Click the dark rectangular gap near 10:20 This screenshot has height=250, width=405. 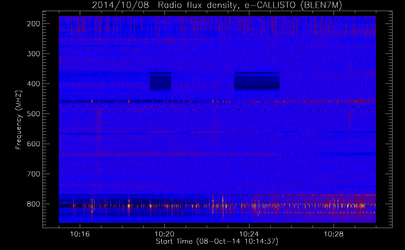coord(160,81)
